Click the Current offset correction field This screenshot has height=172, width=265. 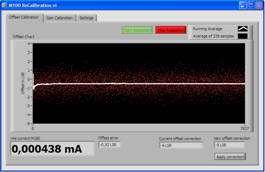[x=181, y=145]
